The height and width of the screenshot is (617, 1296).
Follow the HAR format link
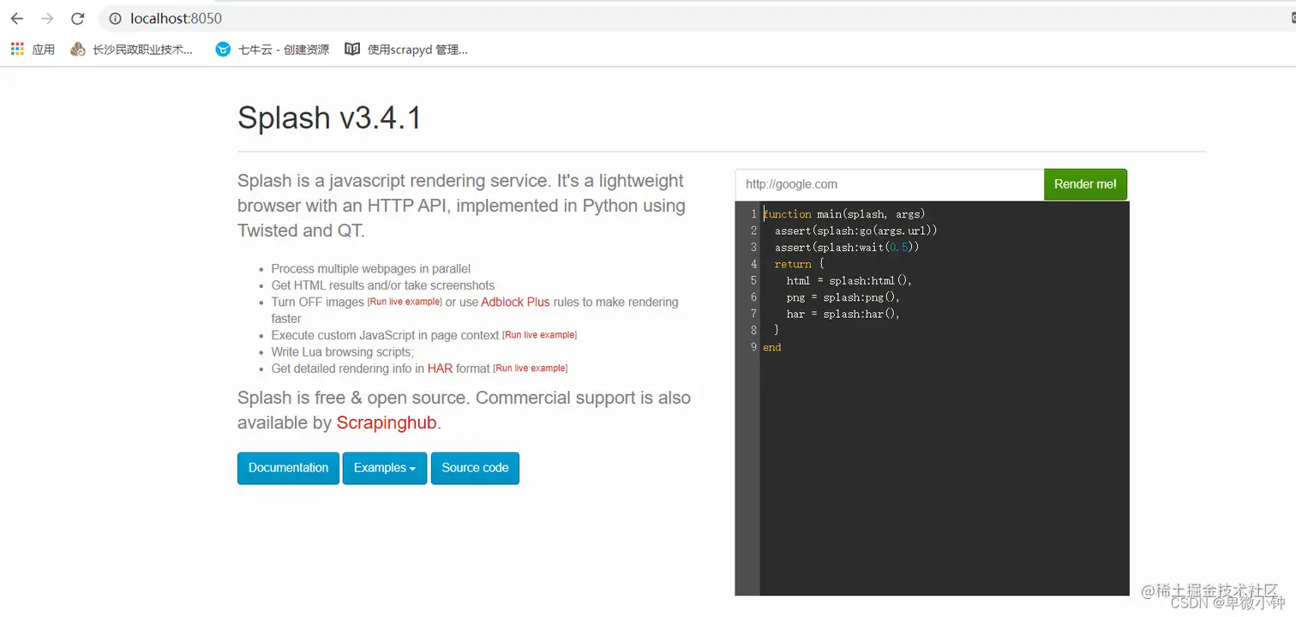(x=440, y=368)
